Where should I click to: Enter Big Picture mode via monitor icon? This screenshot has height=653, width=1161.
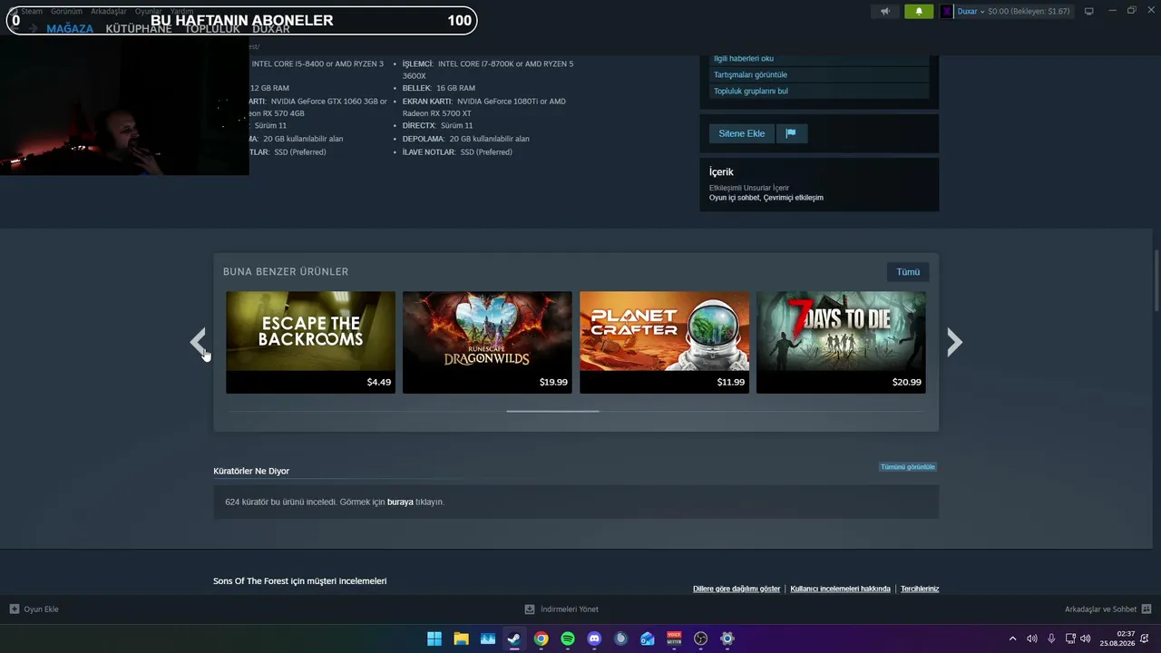[1089, 11]
